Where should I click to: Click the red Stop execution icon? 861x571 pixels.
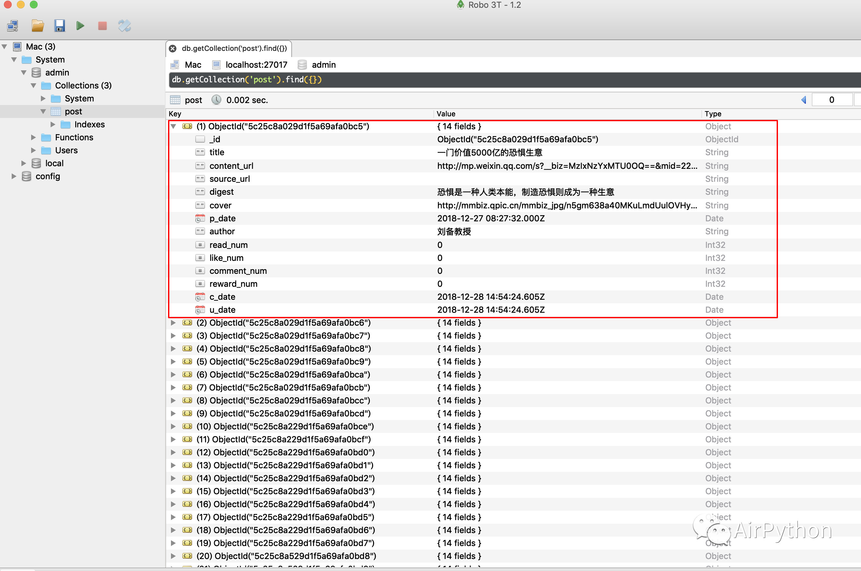[x=103, y=26]
